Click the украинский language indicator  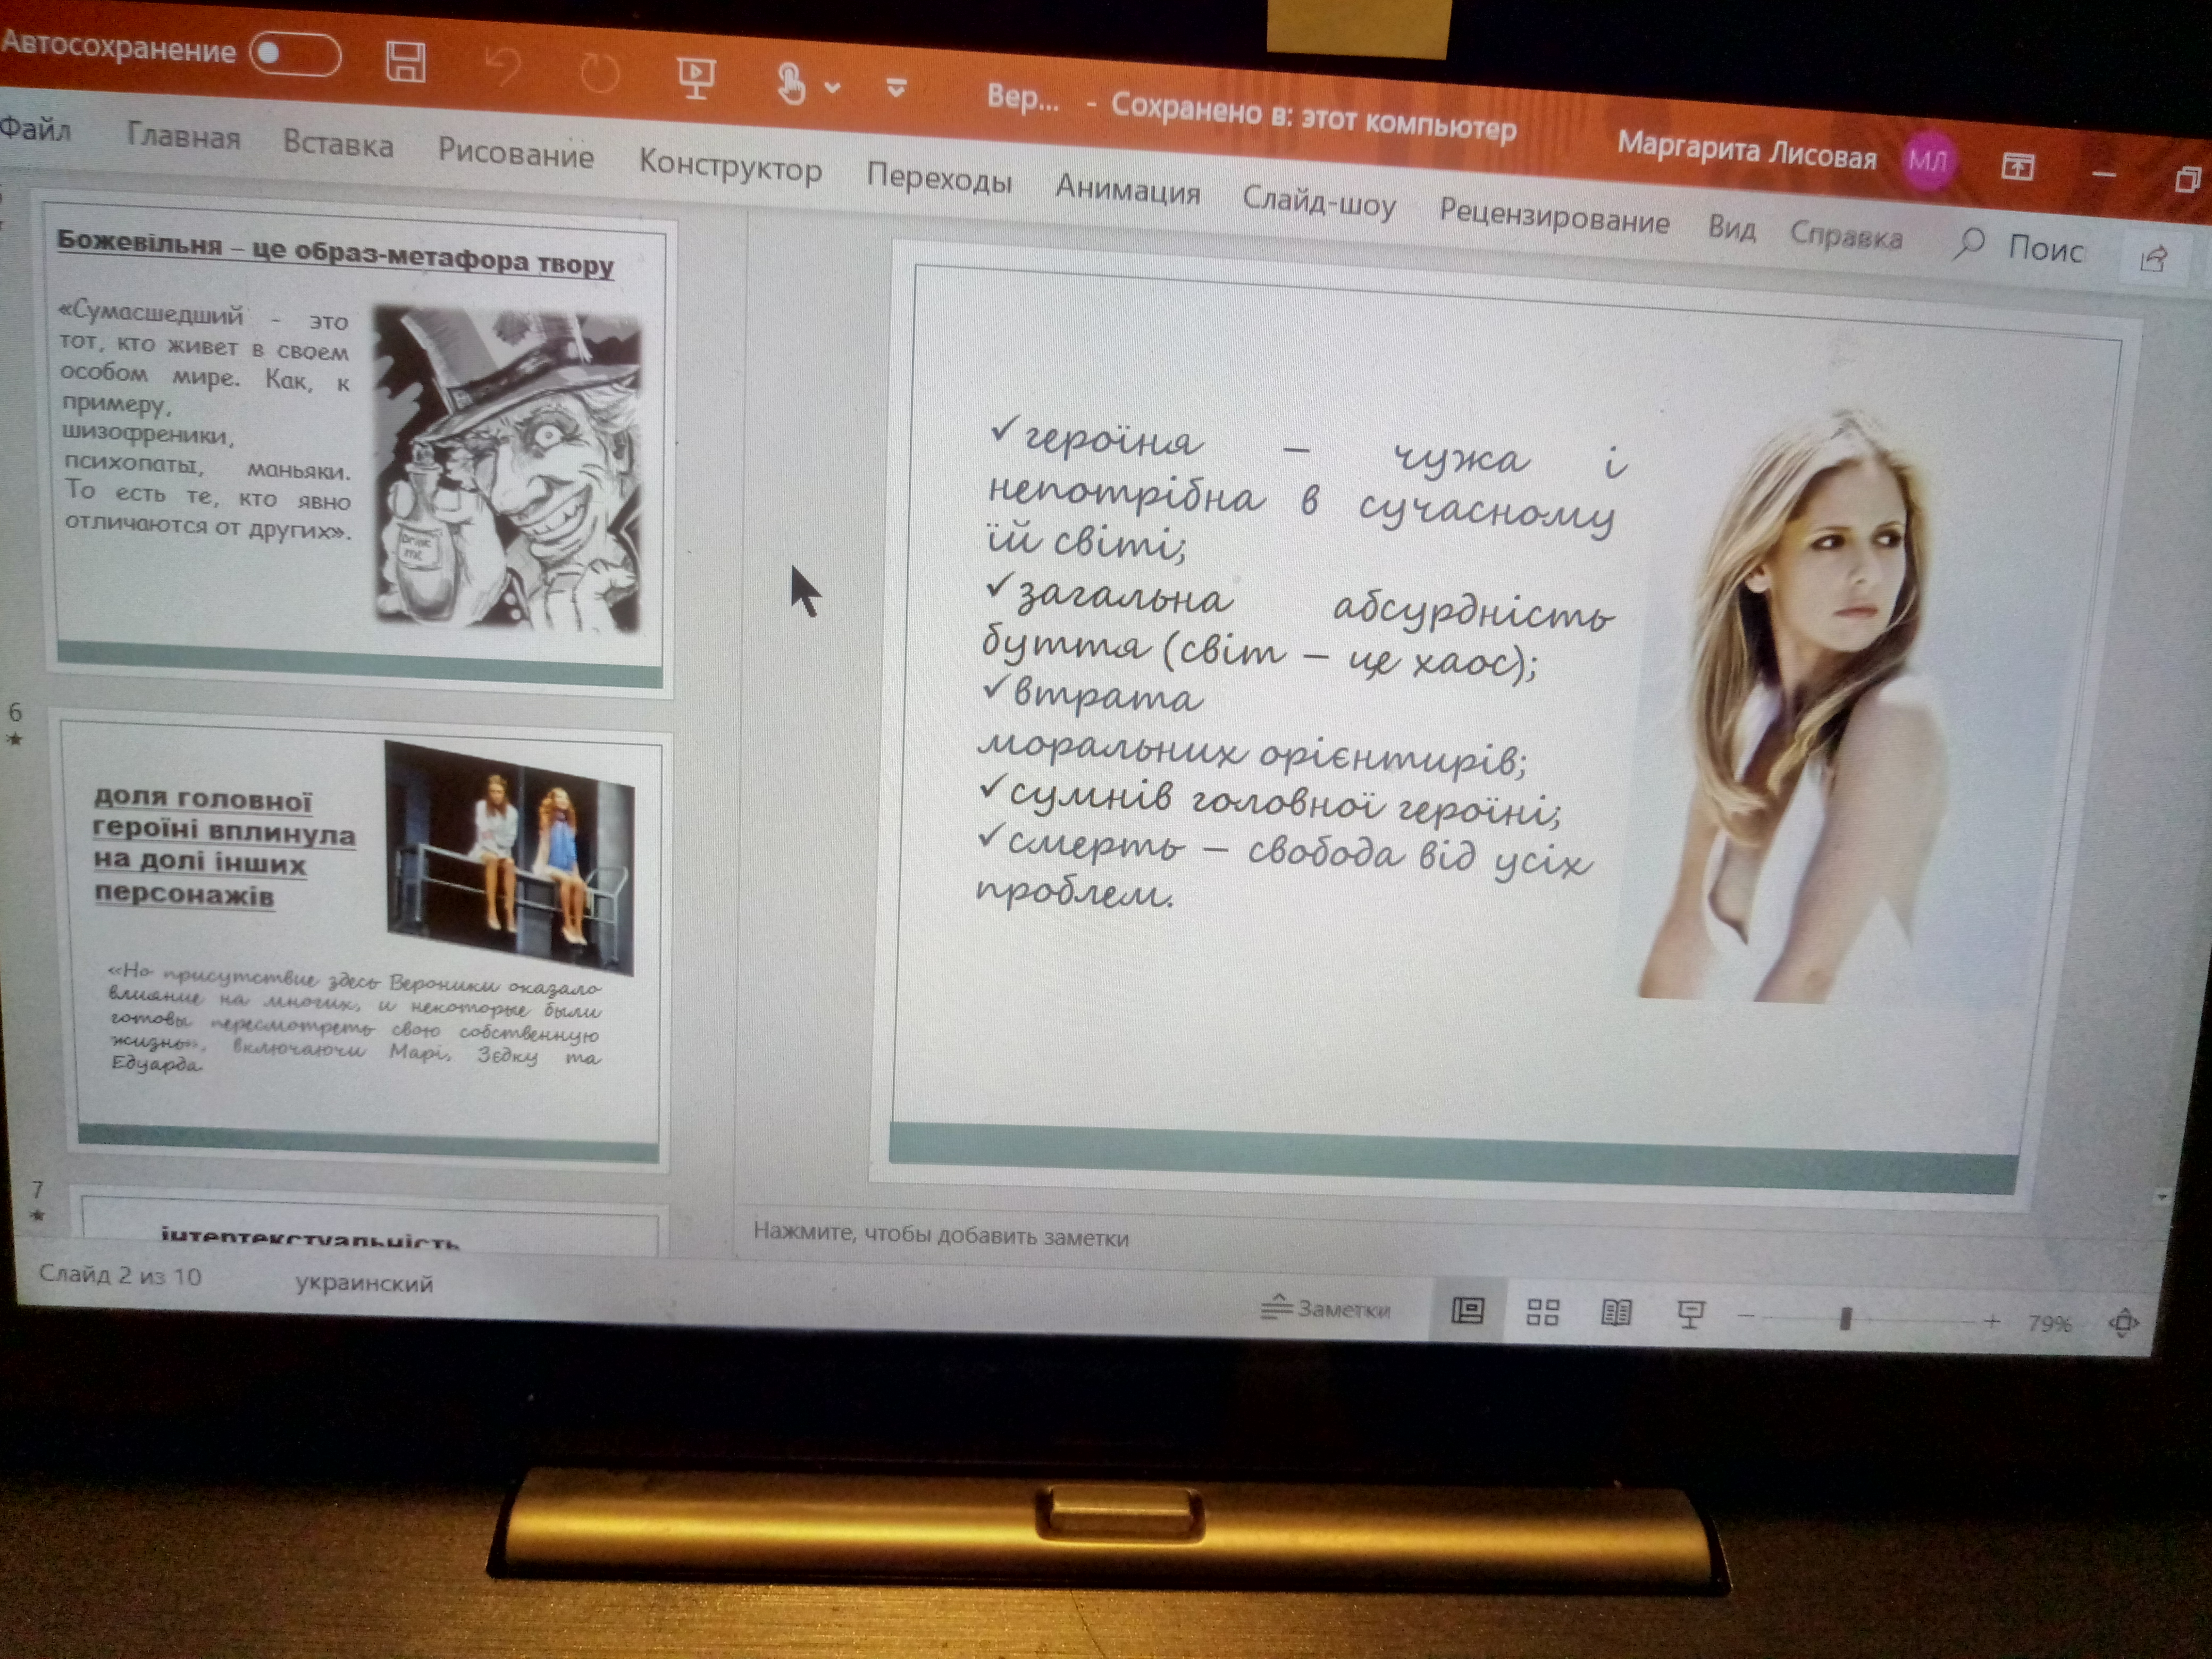tap(364, 1283)
